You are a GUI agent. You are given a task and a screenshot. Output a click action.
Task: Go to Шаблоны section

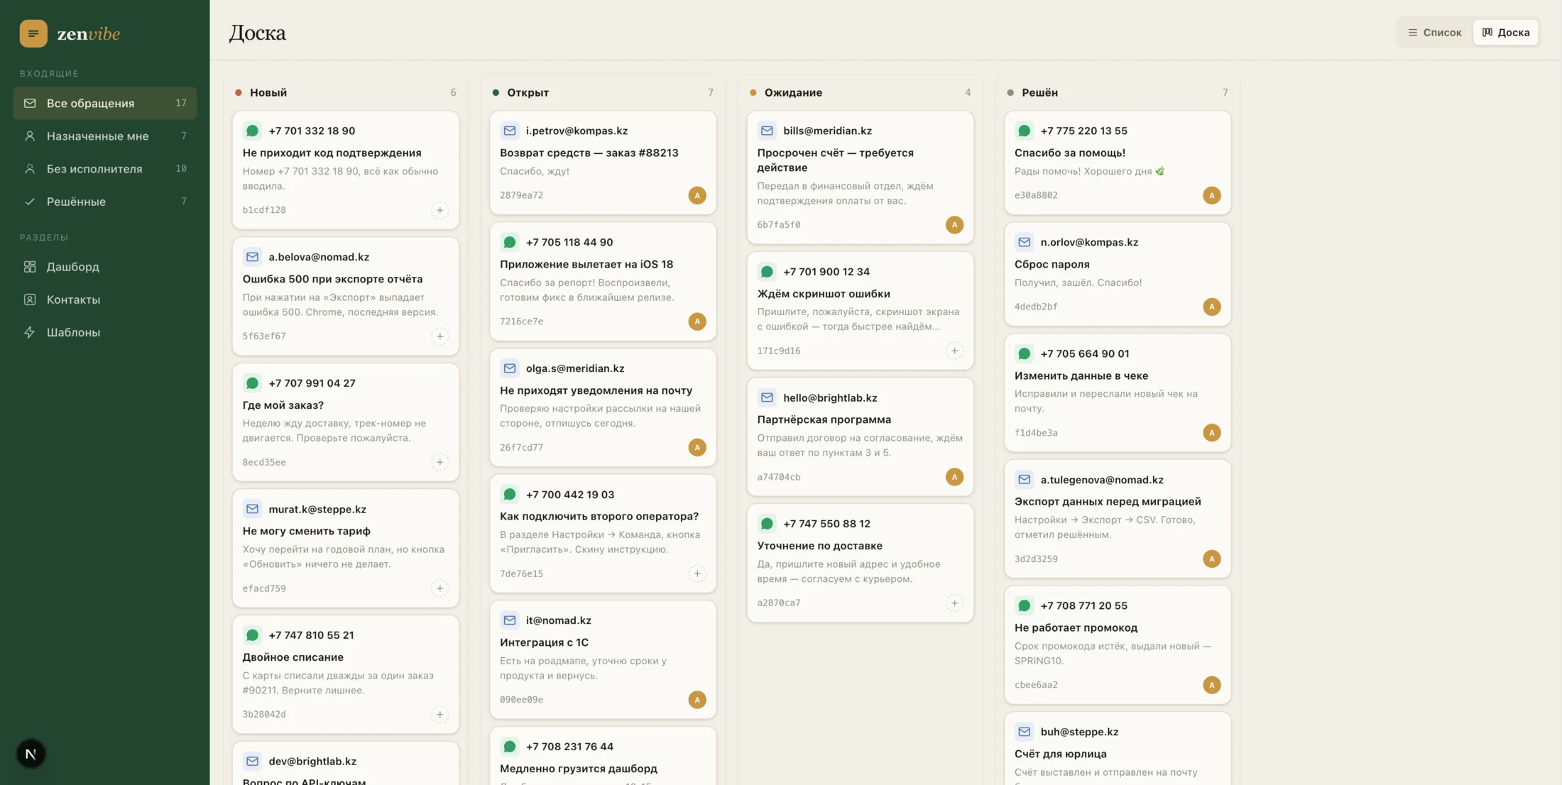pos(104,332)
